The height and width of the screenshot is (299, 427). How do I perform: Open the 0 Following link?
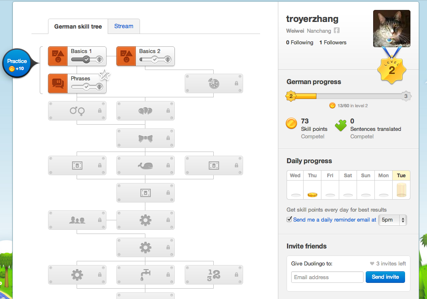coord(299,43)
